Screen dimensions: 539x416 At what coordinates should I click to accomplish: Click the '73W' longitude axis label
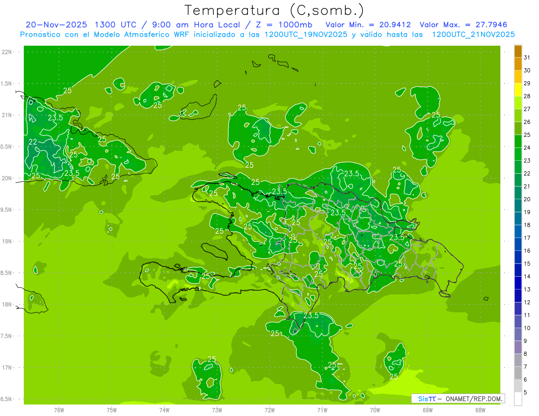(217, 410)
